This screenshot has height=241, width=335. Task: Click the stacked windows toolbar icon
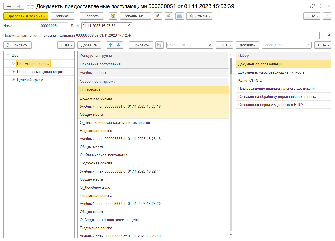(168, 16)
